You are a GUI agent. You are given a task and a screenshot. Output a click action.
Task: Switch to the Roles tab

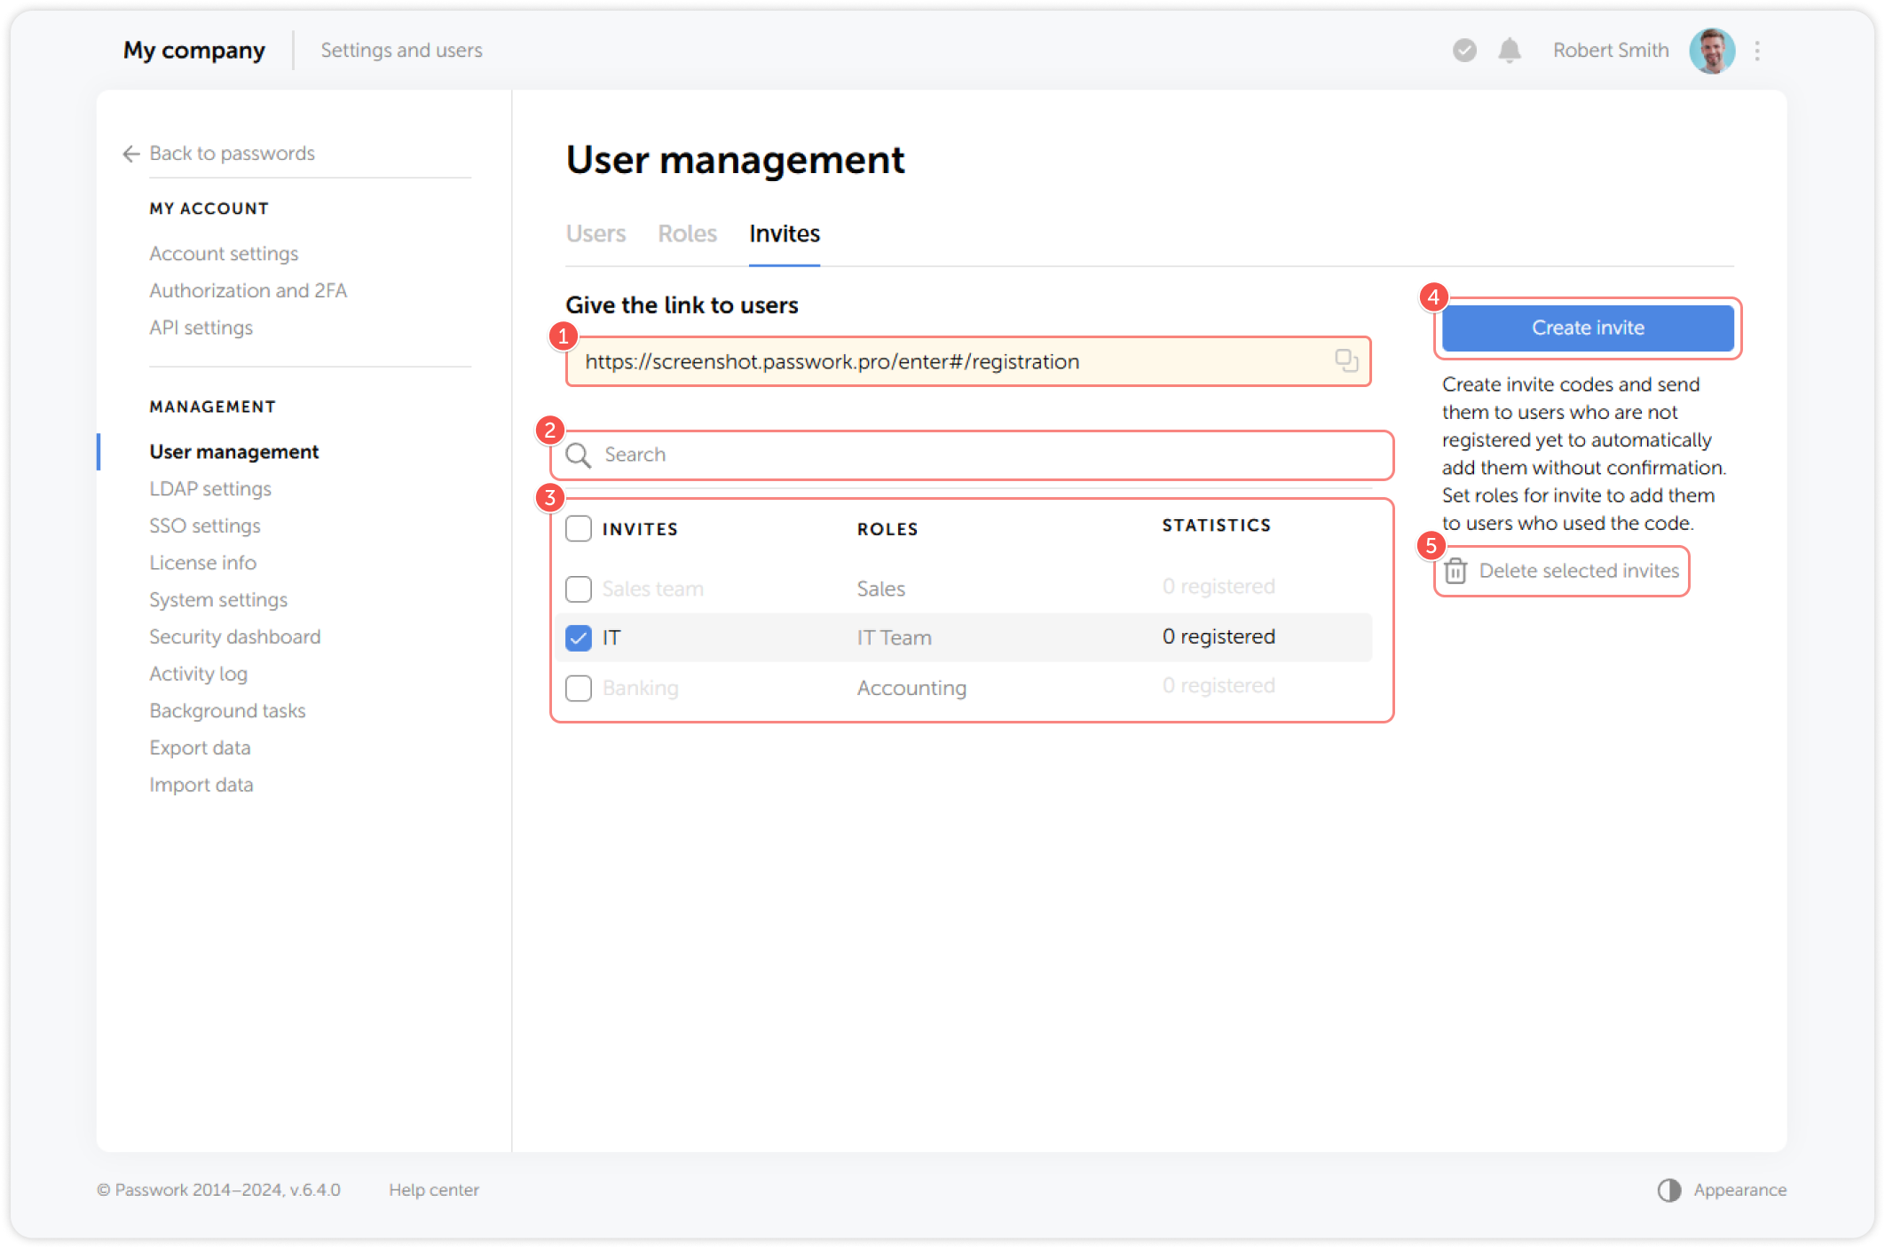pyautogui.click(x=687, y=233)
